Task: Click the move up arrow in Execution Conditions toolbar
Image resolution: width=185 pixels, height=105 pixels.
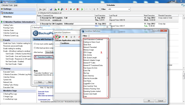Action: 71,37
